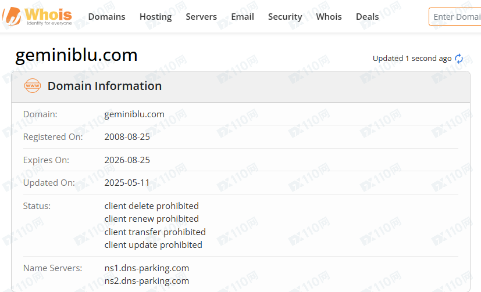Click the expiry date 2026-08-25

tap(127, 160)
